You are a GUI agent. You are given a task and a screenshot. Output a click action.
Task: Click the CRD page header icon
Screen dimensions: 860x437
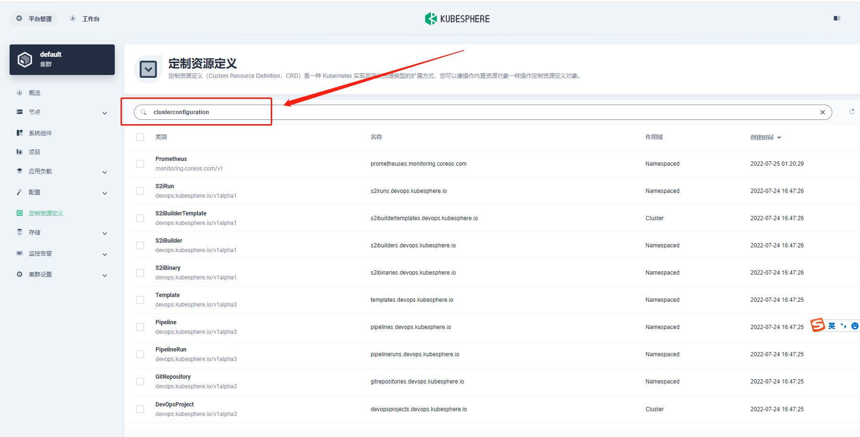(x=148, y=69)
